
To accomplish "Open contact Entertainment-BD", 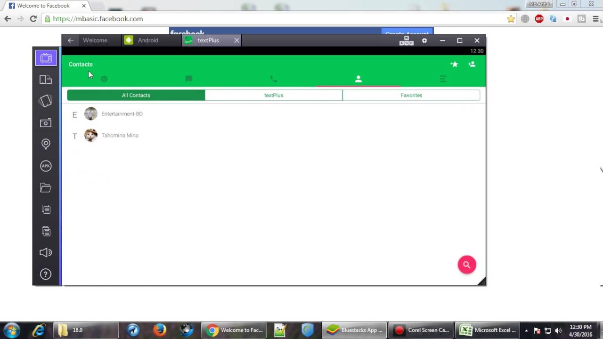I will [x=273, y=114].
